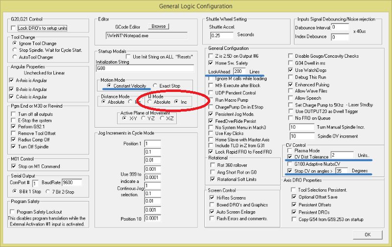Edit the GCode Editor path field
This screenshot has height=247, width=392.
[147, 35]
